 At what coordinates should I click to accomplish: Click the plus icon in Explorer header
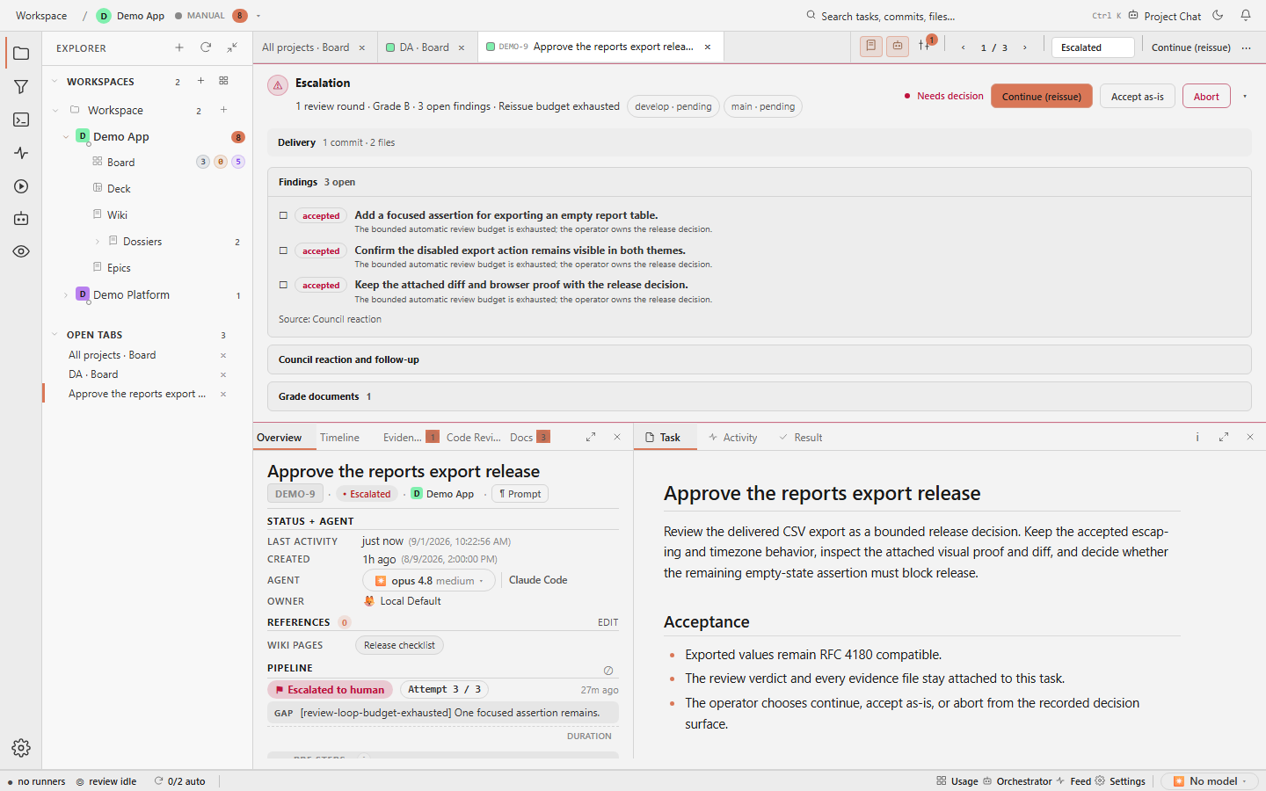[179, 47]
